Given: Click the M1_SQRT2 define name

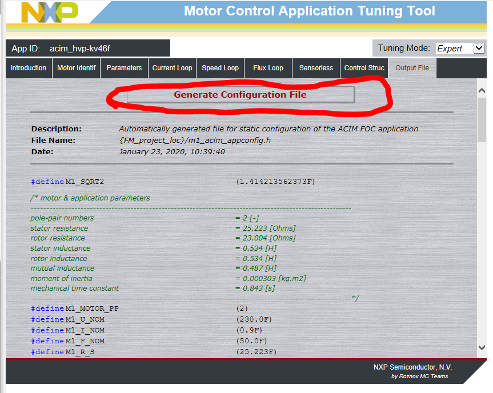Looking at the screenshot, I should point(85,182).
